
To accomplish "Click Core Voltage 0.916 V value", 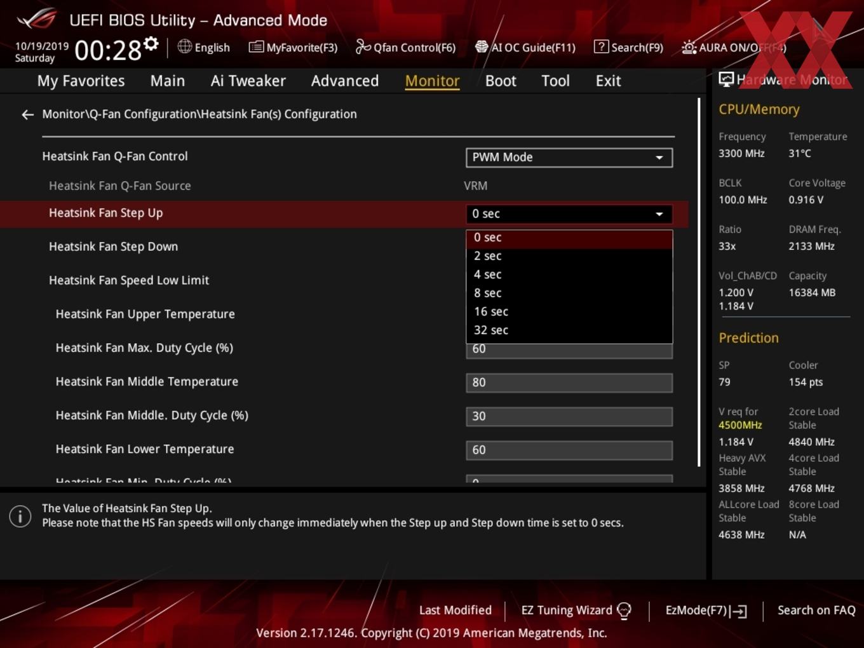I will (x=806, y=199).
